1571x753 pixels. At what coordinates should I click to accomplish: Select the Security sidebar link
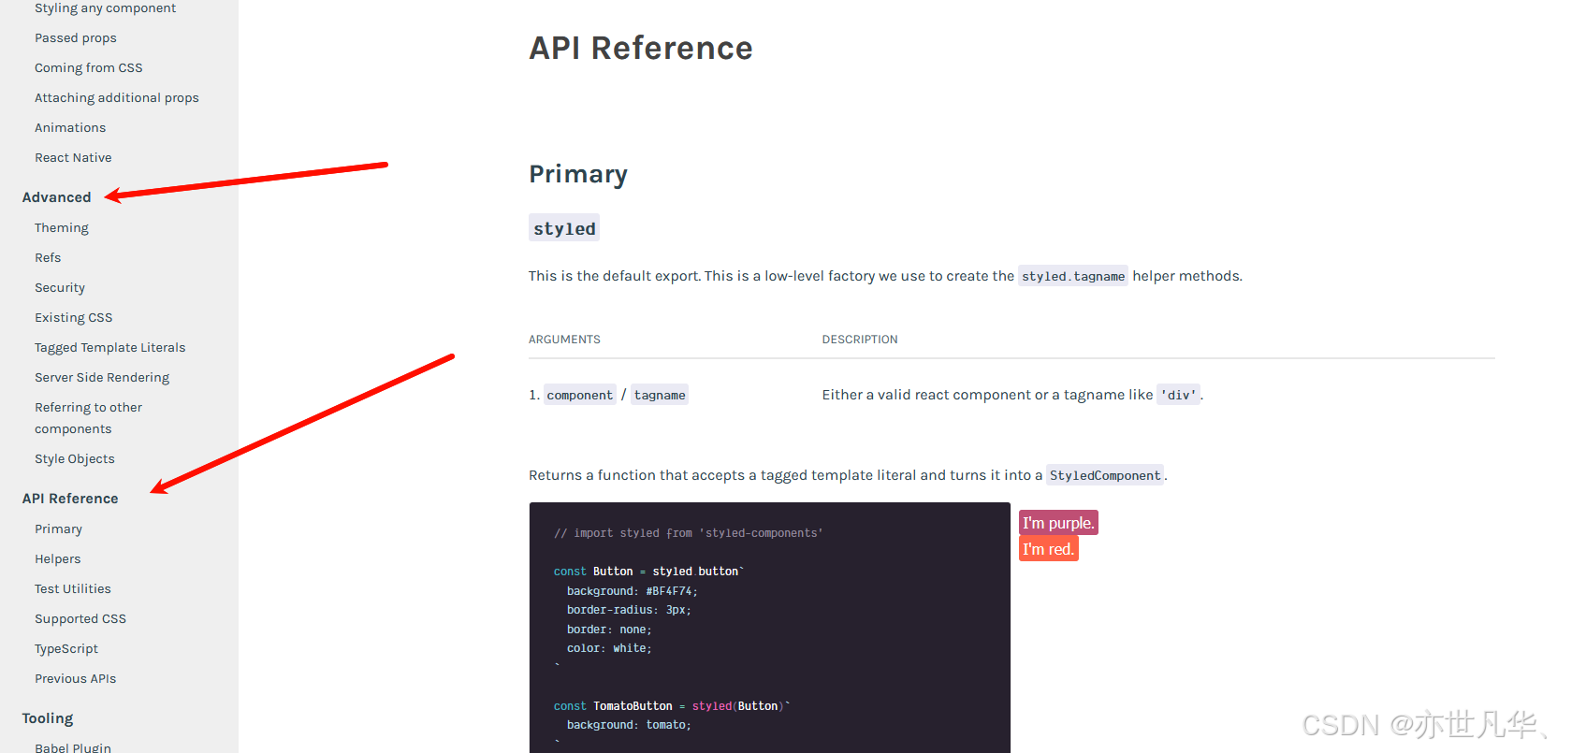coord(60,288)
